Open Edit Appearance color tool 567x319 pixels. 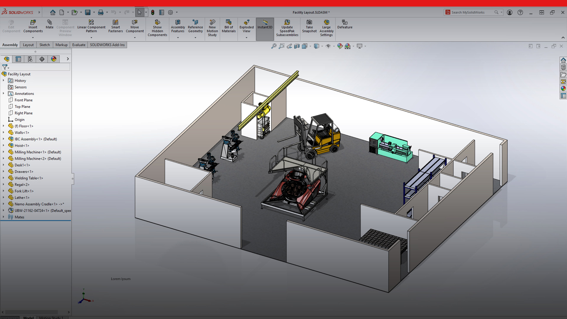tap(340, 46)
